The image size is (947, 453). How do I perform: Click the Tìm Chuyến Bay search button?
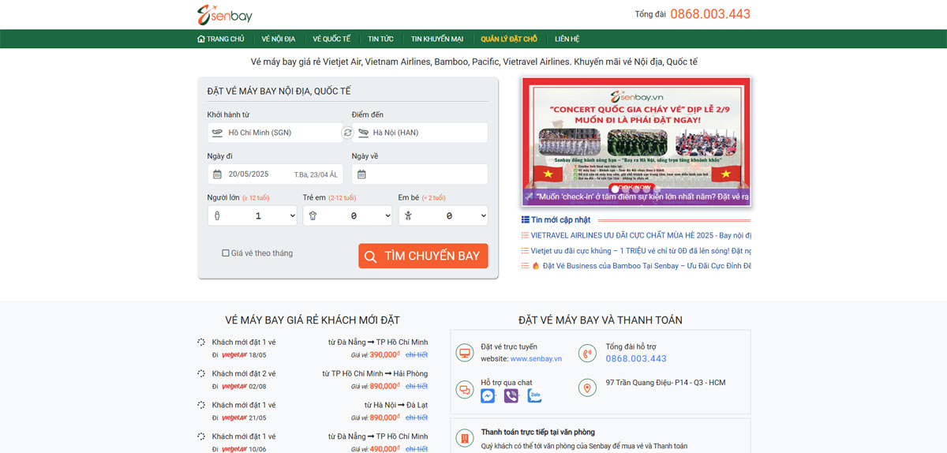(423, 256)
